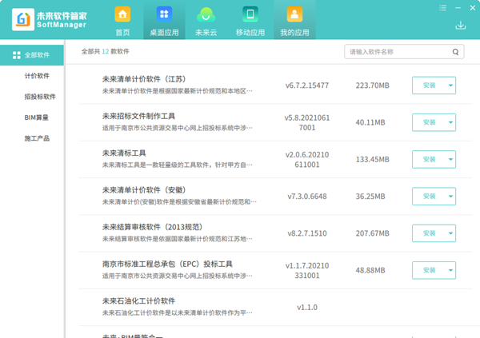Click the 全部共 12 款软件 count text
The height and width of the screenshot is (338, 480).
[x=105, y=51]
